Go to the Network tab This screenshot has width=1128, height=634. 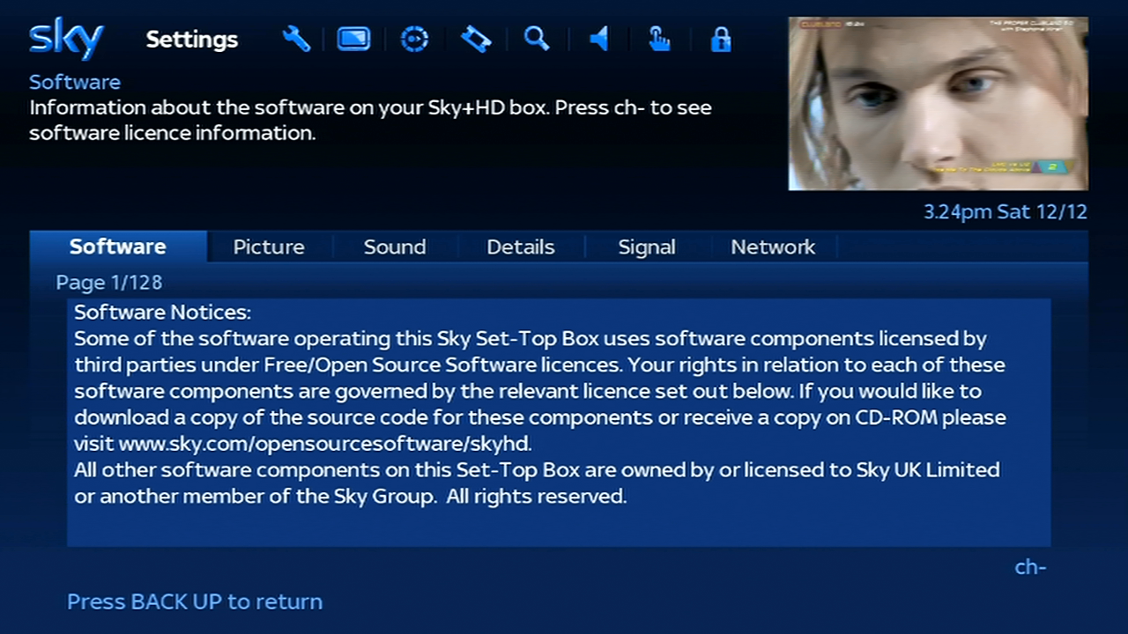(773, 247)
